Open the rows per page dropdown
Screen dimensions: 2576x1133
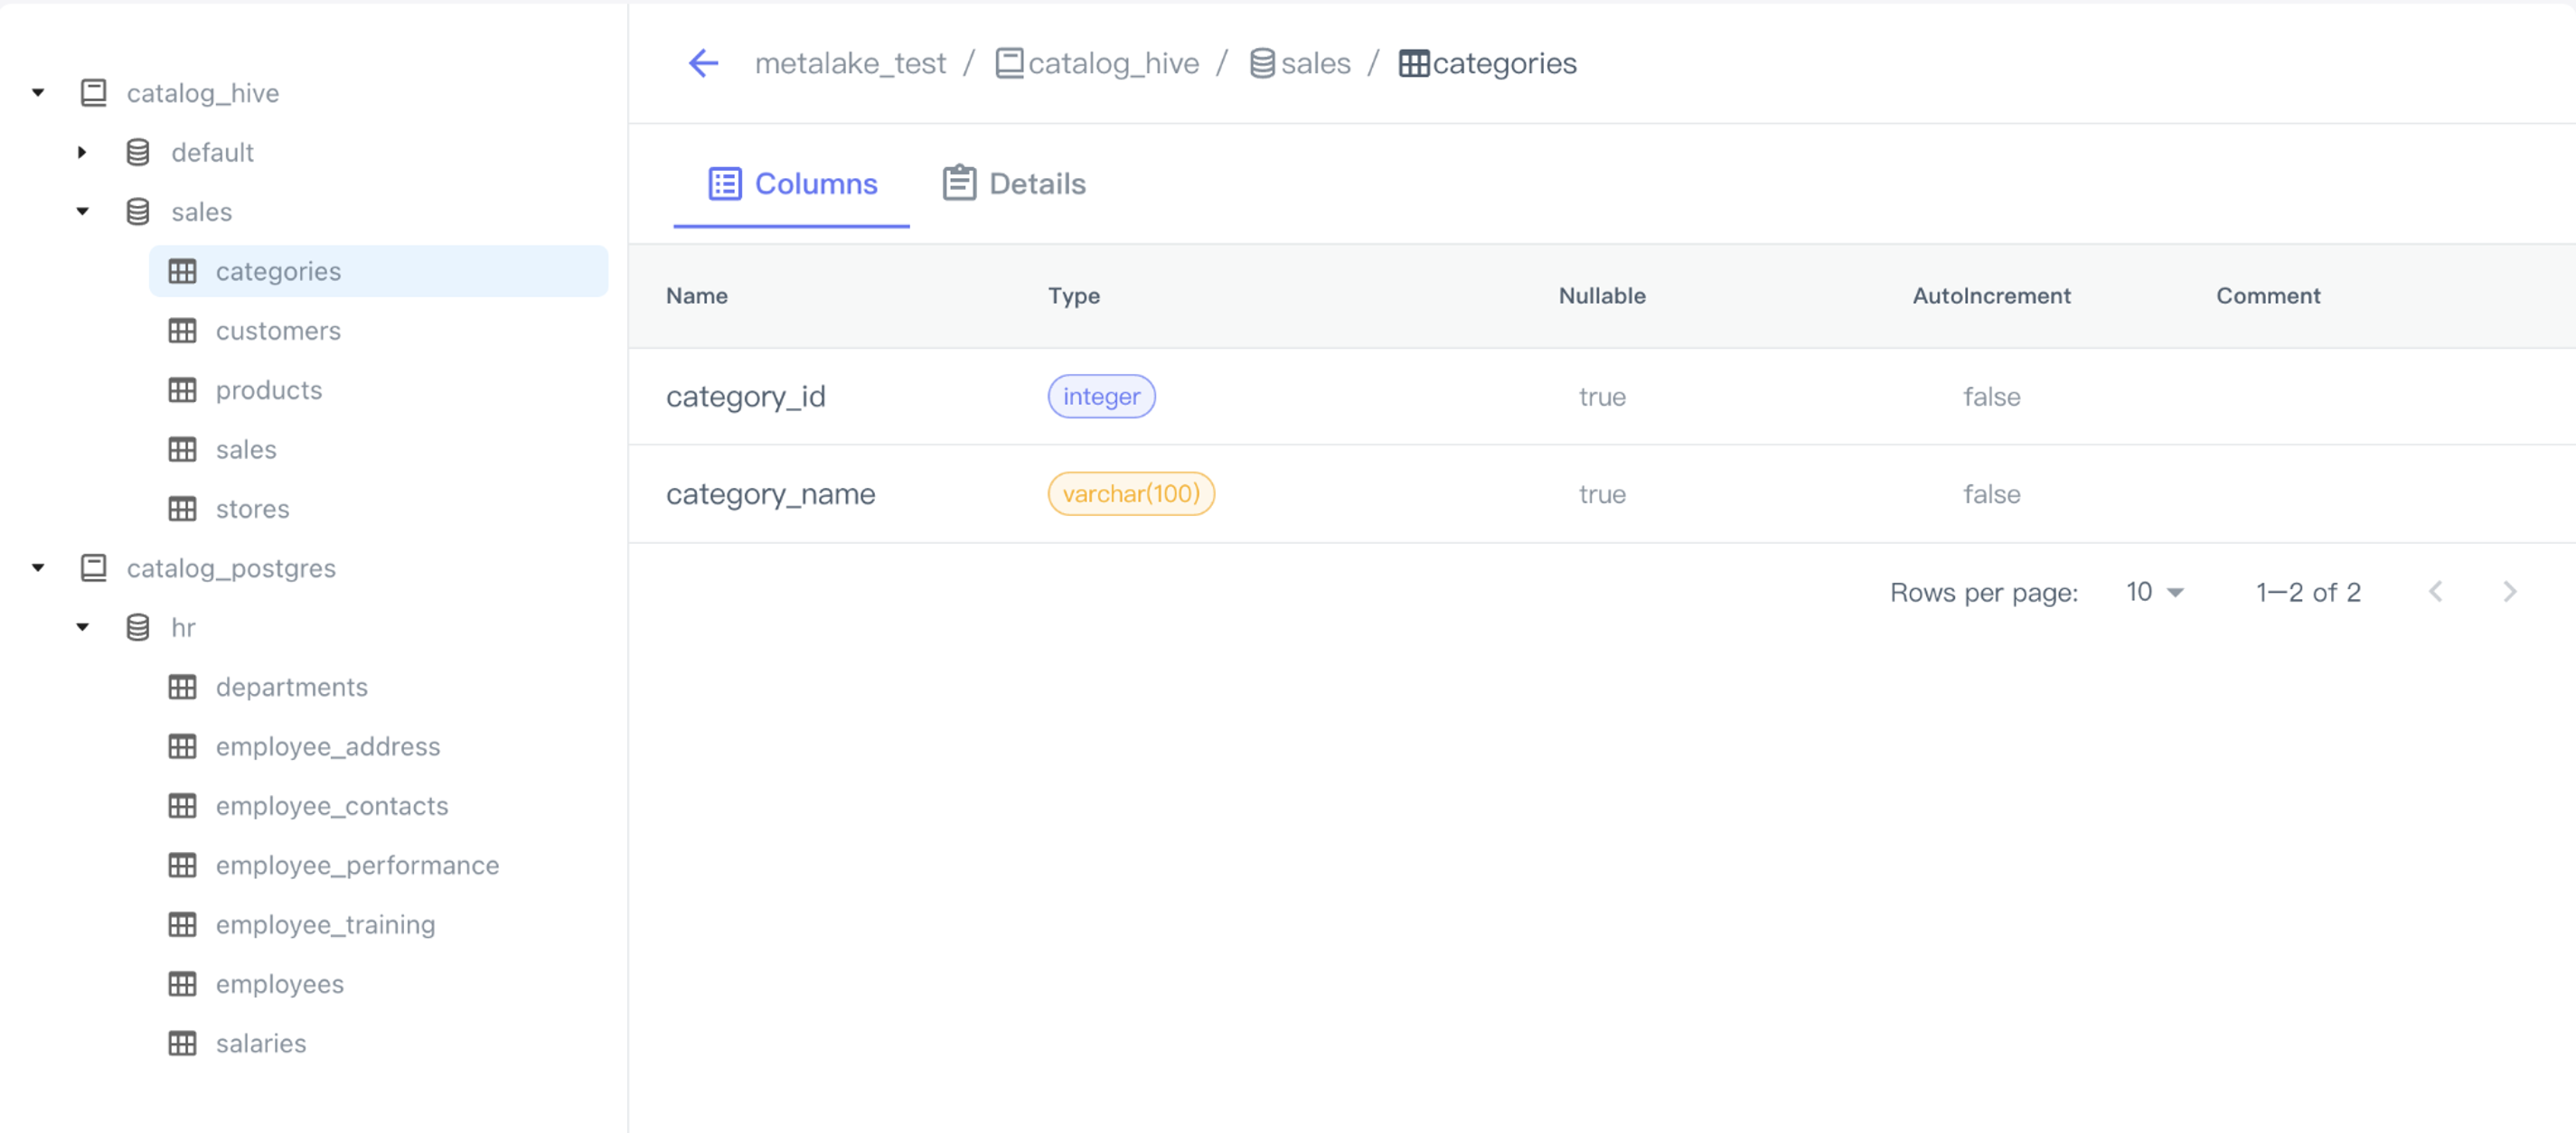(x=2154, y=592)
